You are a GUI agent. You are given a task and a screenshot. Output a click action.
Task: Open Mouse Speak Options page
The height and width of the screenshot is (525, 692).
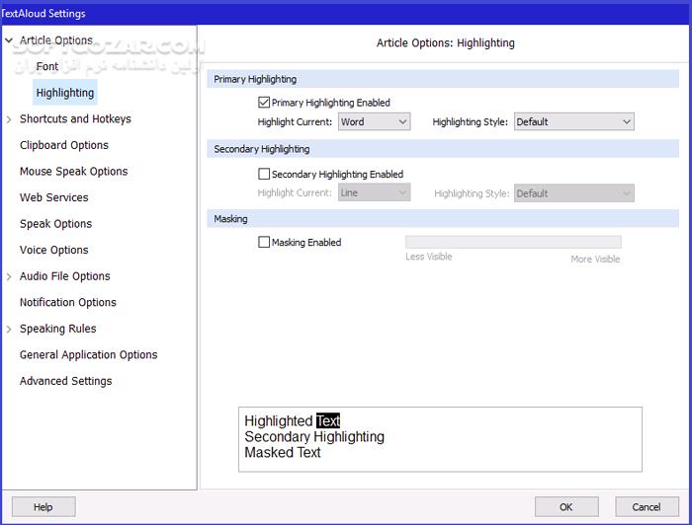pyautogui.click(x=74, y=172)
